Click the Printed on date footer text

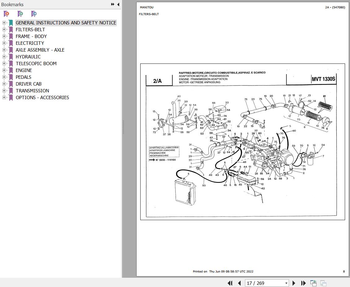coord(223,272)
